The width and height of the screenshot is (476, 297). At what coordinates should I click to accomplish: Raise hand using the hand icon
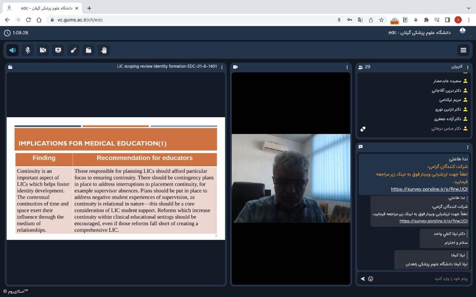pos(104,50)
